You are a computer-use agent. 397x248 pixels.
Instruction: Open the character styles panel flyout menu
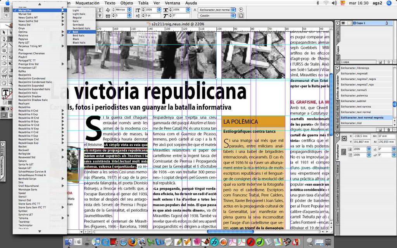[x=338, y=68]
